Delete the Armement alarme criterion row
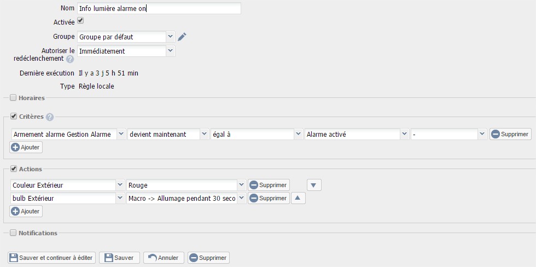Image resolution: width=536 pixels, height=267 pixels. point(510,135)
